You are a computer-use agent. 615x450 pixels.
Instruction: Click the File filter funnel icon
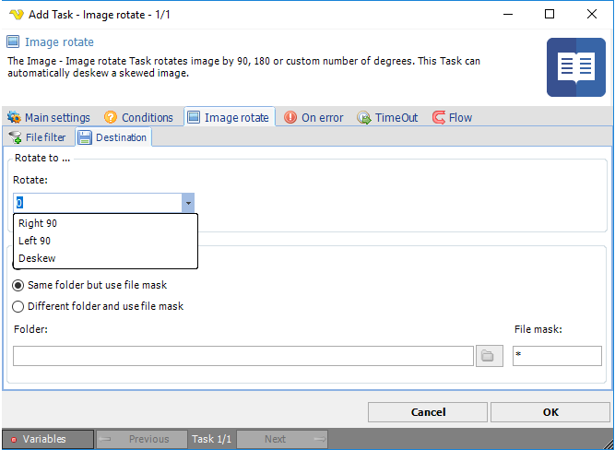coord(15,137)
